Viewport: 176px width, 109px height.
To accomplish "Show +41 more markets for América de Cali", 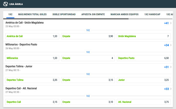I will (166, 23).
